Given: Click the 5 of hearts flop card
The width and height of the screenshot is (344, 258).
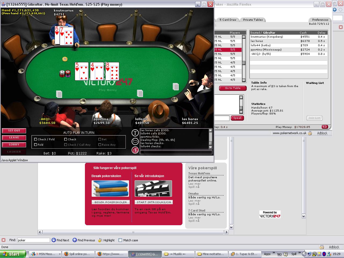Looking at the screenshot, I should 81,71.
